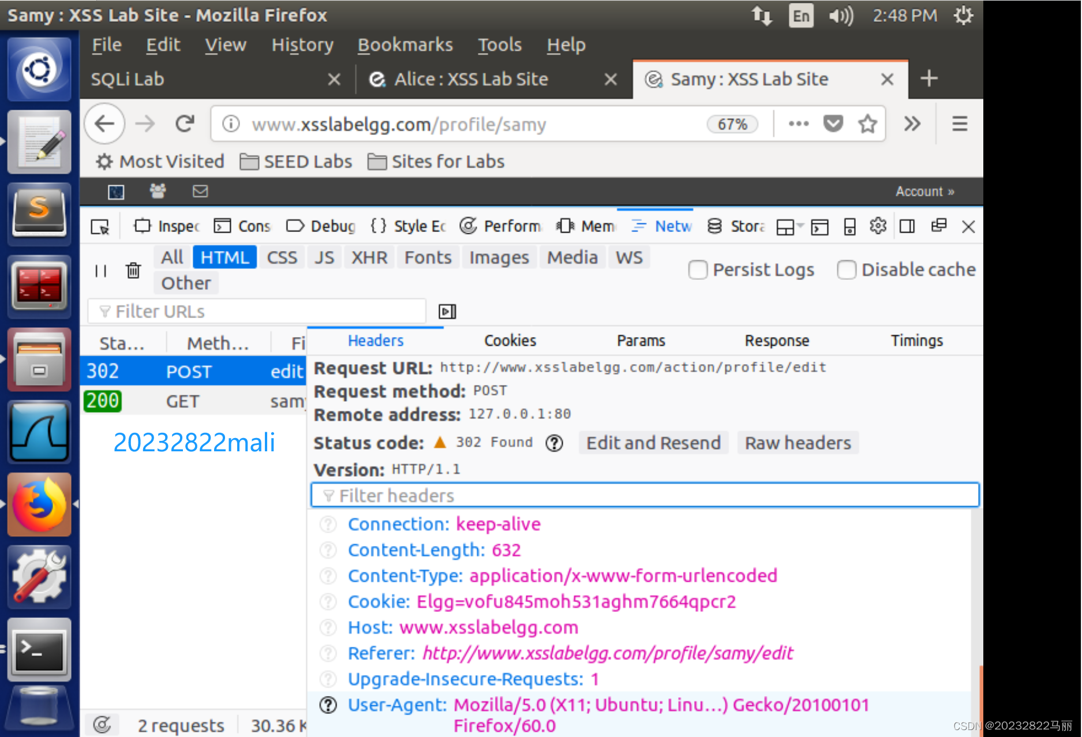Close the developer tools panel
Viewport: 1082px width, 737px height.
[x=968, y=227]
